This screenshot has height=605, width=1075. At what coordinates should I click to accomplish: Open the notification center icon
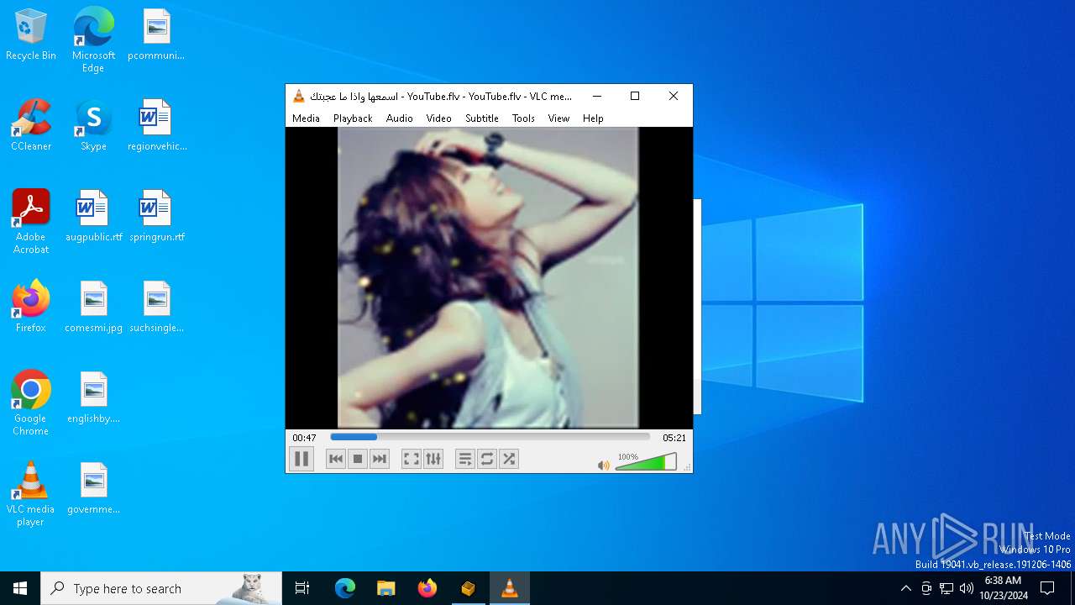click(x=1047, y=588)
